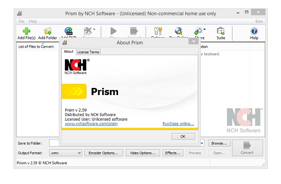281x184 pixels.
Task: Click the large Convert button
Action: click(247, 148)
